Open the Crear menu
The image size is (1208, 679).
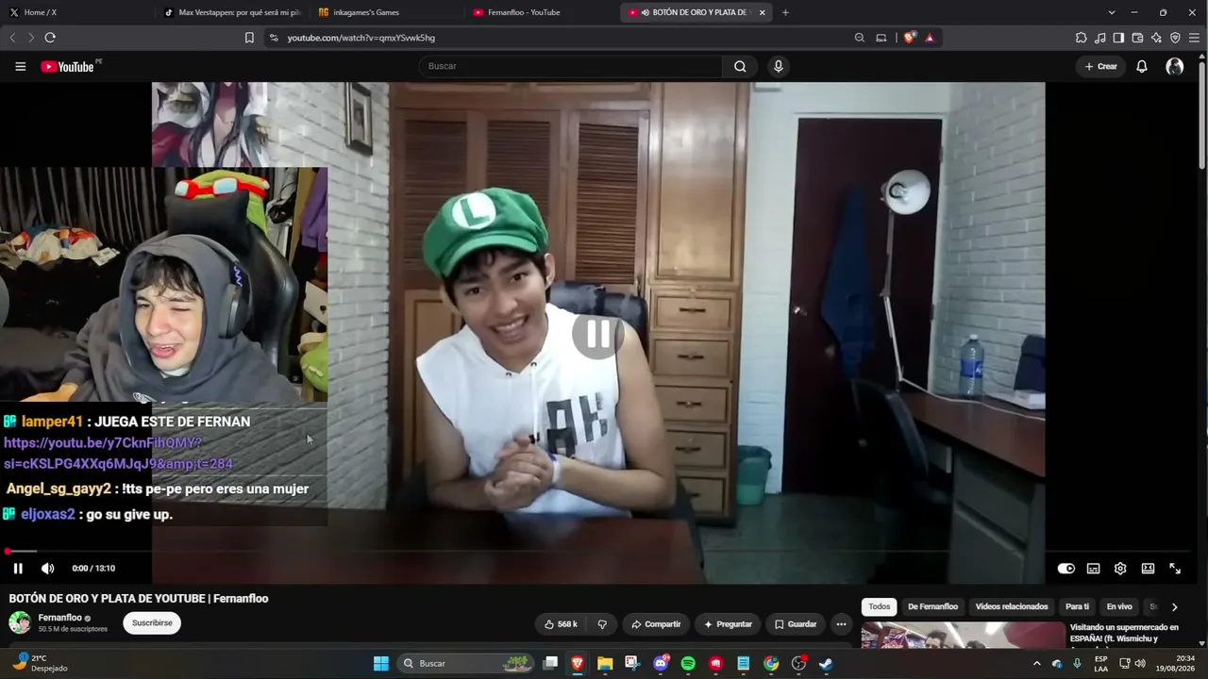coord(1101,66)
